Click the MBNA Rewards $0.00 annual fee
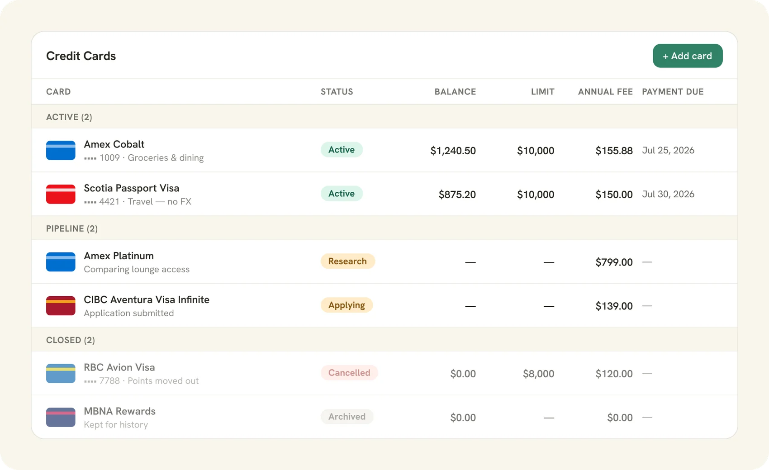 (620, 418)
